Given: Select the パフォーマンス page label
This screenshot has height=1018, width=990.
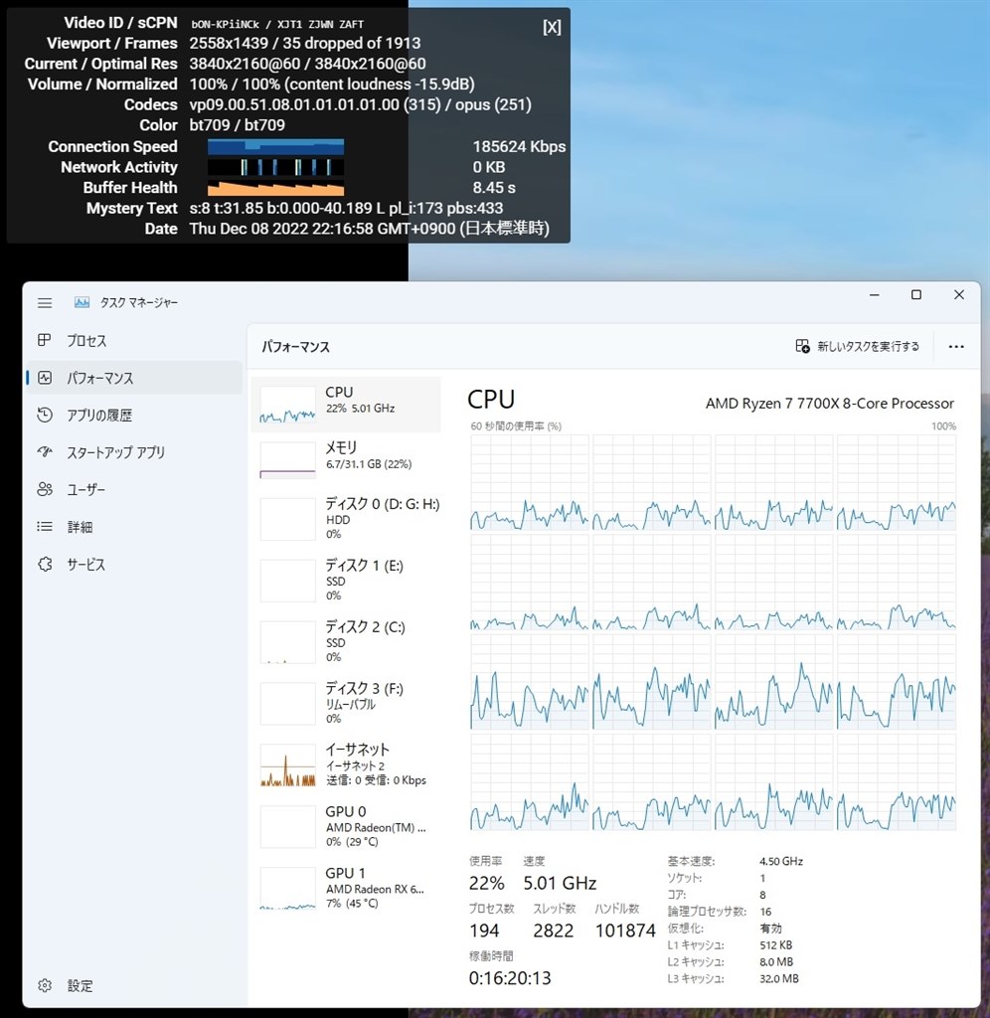Looking at the screenshot, I should (x=100, y=378).
